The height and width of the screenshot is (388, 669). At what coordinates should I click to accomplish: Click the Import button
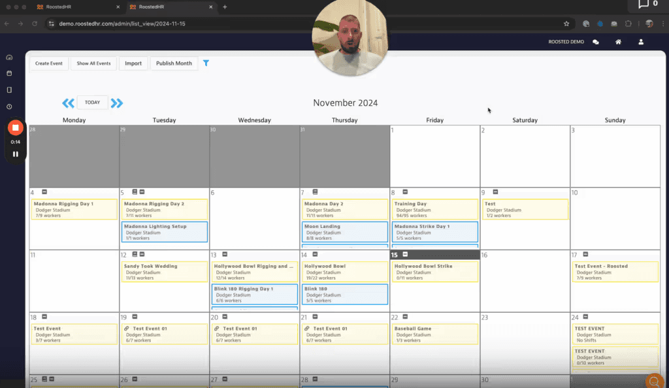pyautogui.click(x=133, y=63)
